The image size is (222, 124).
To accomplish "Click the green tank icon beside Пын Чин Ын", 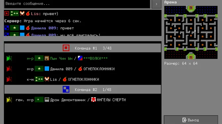I will (9, 58).
